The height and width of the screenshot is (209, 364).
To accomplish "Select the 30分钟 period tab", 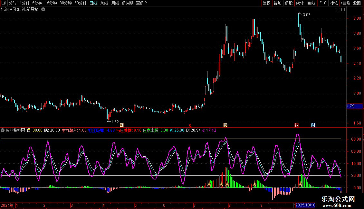I will click(x=66, y=3).
